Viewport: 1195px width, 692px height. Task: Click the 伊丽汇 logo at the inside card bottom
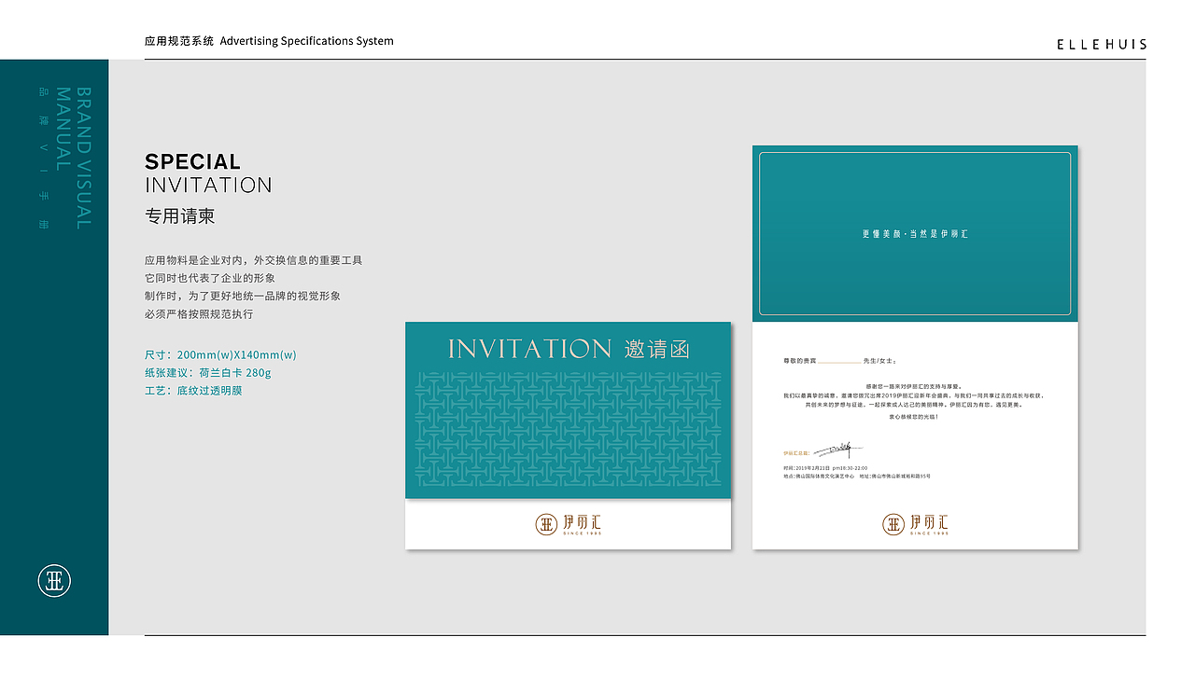coord(916,524)
